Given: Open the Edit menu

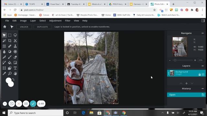Looking at the screenshot, I should (x=14, y=21).
